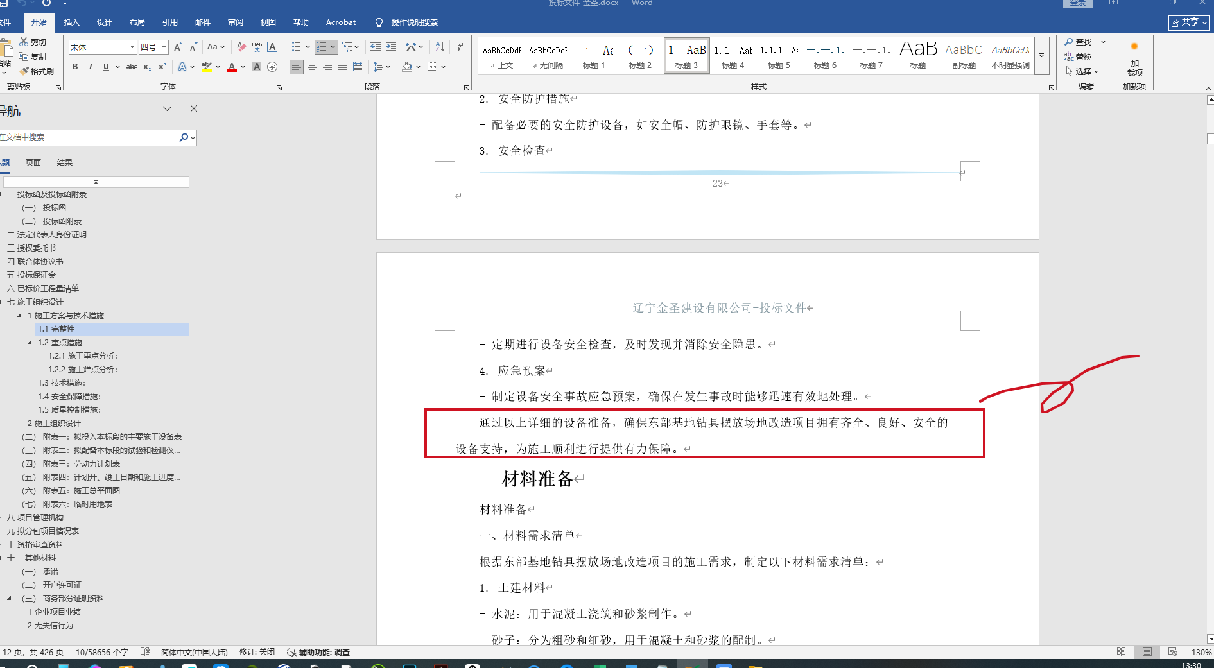Viewport: 1214px width, 668px height.
Task: Expand the styles gallery more arrow
Action: pyautogui.click(x=1041, y=55)
